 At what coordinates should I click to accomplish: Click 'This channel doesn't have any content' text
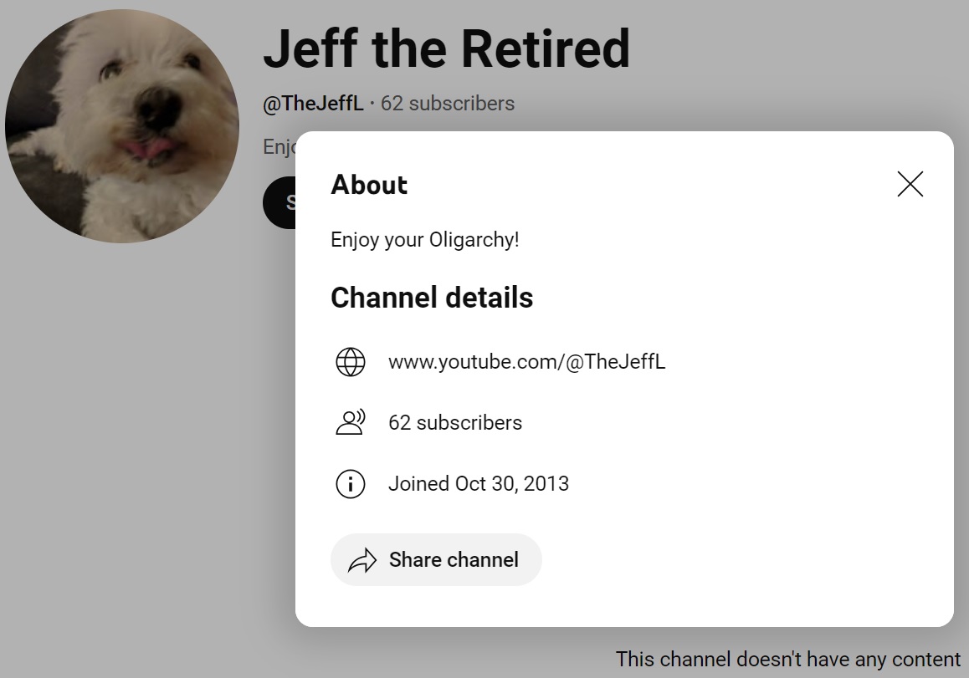(788, 659)
